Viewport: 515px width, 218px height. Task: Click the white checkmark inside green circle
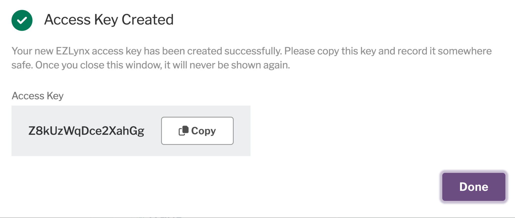point(22,20)
